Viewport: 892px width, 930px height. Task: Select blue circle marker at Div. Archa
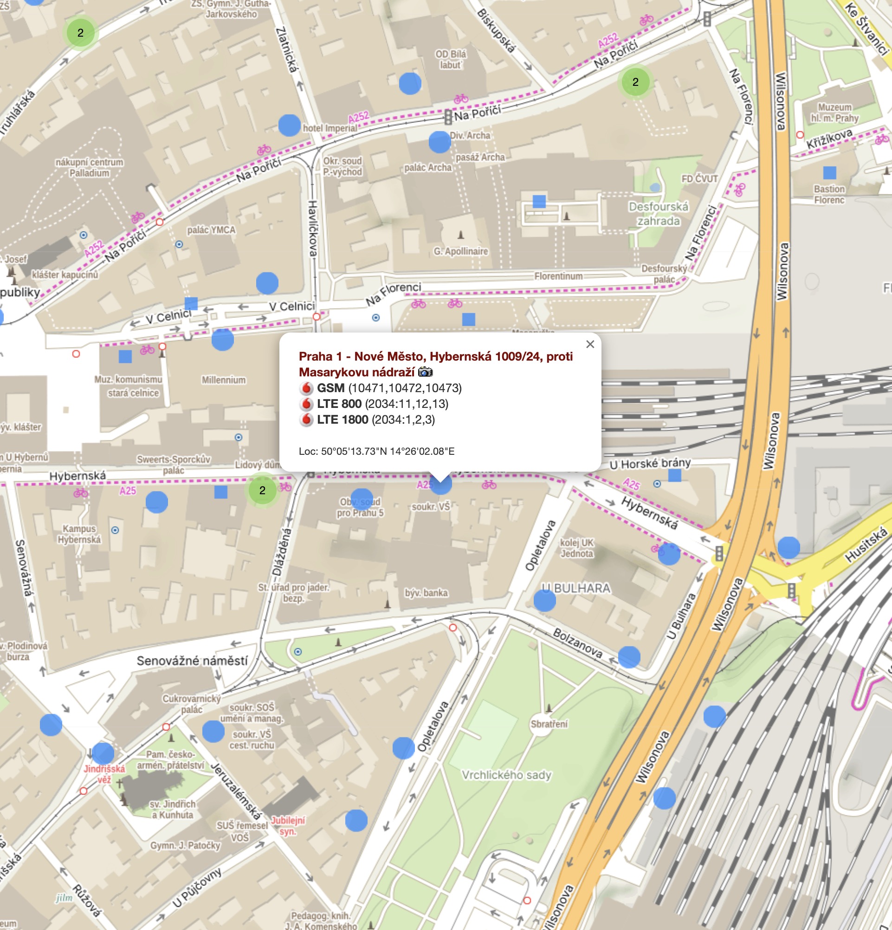point(440,142)
